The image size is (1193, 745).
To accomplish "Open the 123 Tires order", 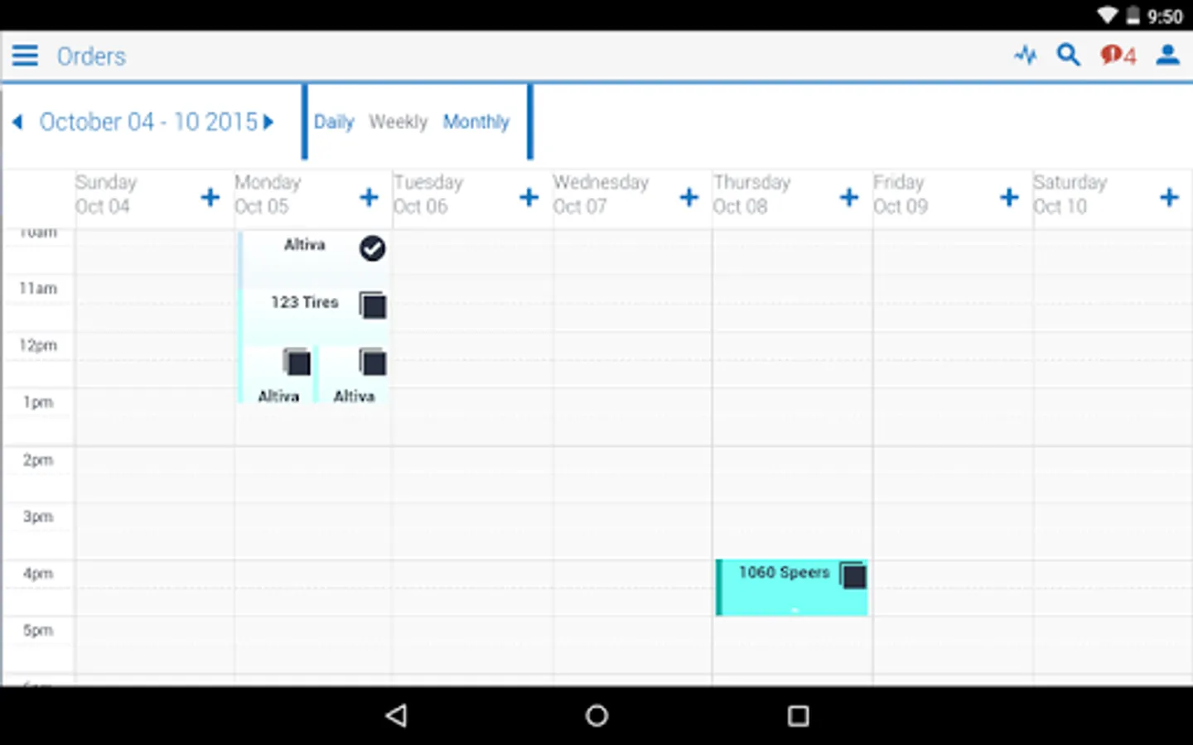I will (x=315, y=317).
